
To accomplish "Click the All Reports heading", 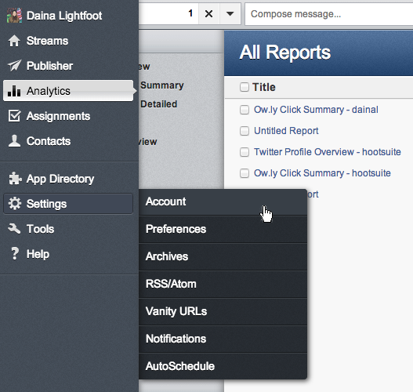I will [284, 53].
